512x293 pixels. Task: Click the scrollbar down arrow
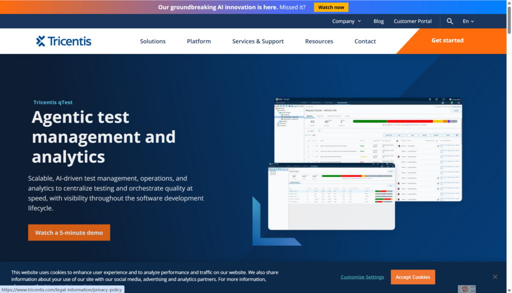[x=509, y=290]
